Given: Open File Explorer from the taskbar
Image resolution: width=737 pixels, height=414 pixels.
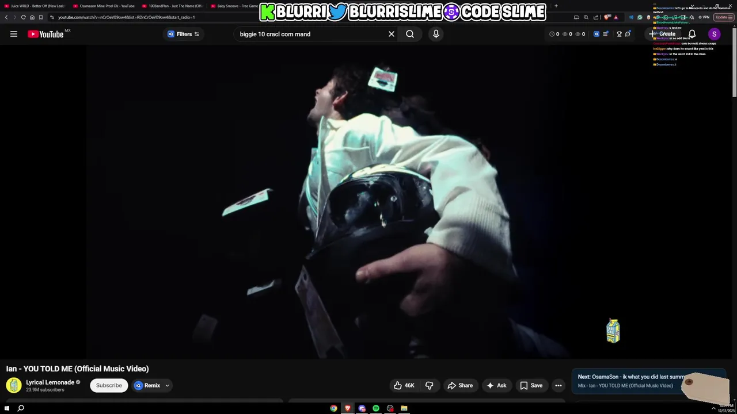Looking at the screenshot, I should (x=404, y=408).
